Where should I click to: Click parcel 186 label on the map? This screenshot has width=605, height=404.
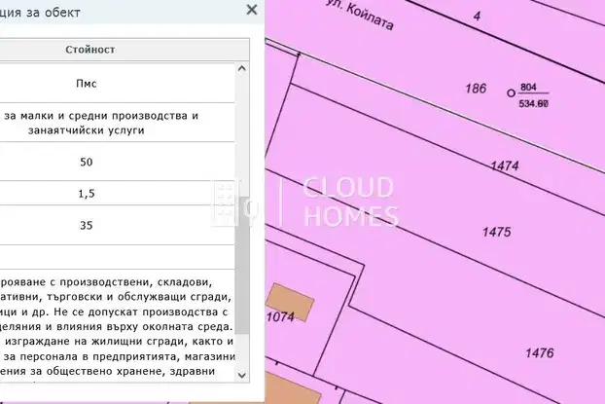476,89
